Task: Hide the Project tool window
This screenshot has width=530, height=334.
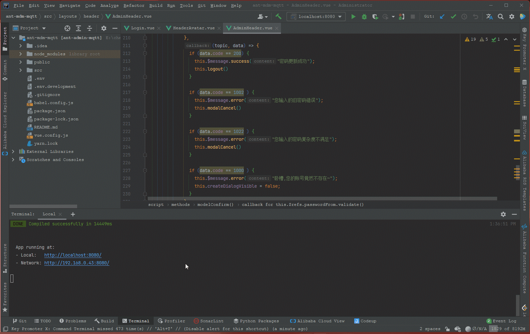Action: (x=115, y=28)
